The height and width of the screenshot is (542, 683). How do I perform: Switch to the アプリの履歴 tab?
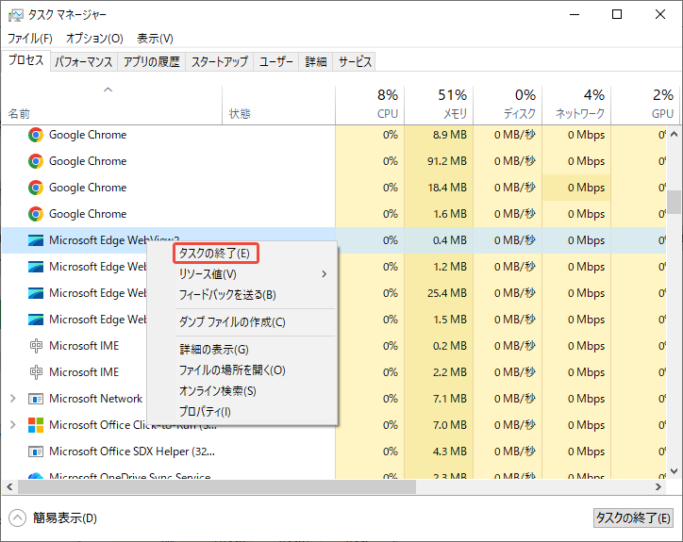[x=152, y=62]
